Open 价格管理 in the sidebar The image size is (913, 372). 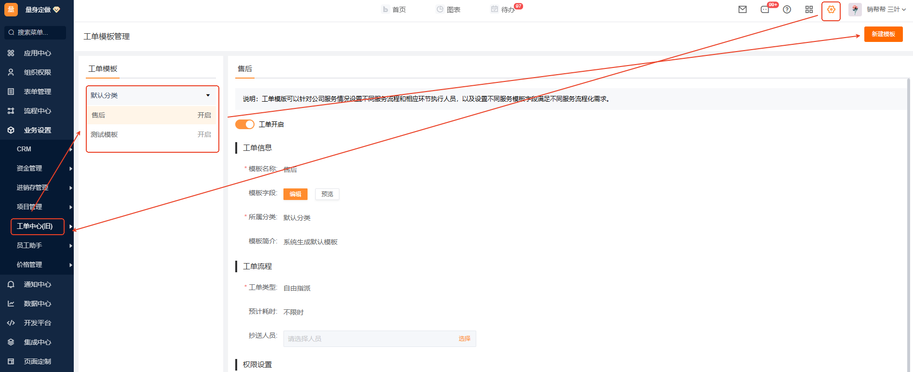[x=29, y=265]
